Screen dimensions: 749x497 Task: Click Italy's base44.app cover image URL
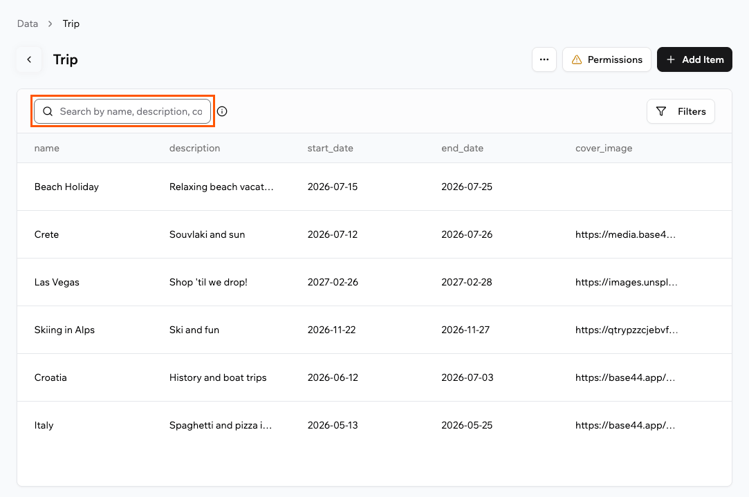625,425
